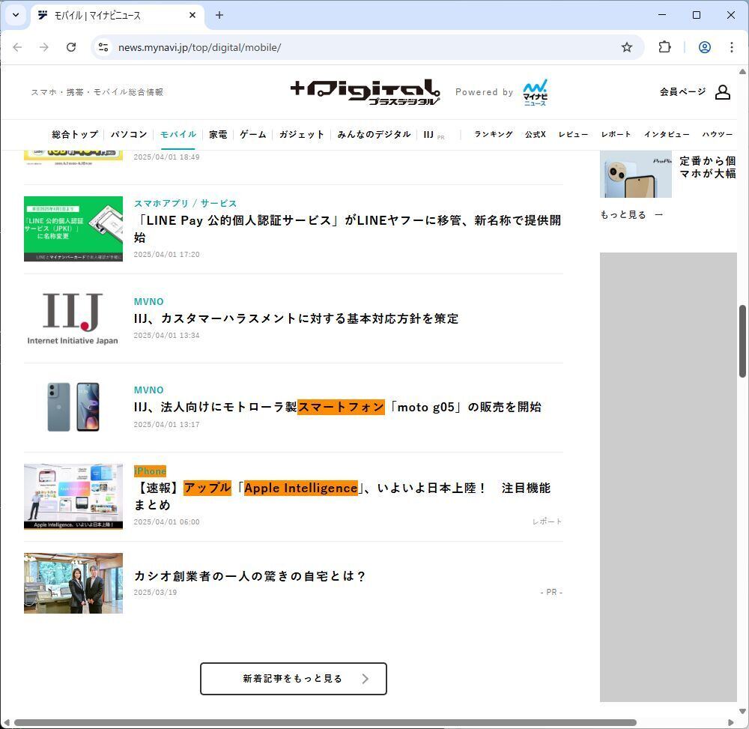Open the Apple Intelligence article thumbnail
This screenshot has height=729, width=749.
pyautogui.click(x=73, y=496)
